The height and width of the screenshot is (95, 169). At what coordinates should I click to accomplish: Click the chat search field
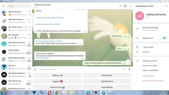(x=19, y=6)
